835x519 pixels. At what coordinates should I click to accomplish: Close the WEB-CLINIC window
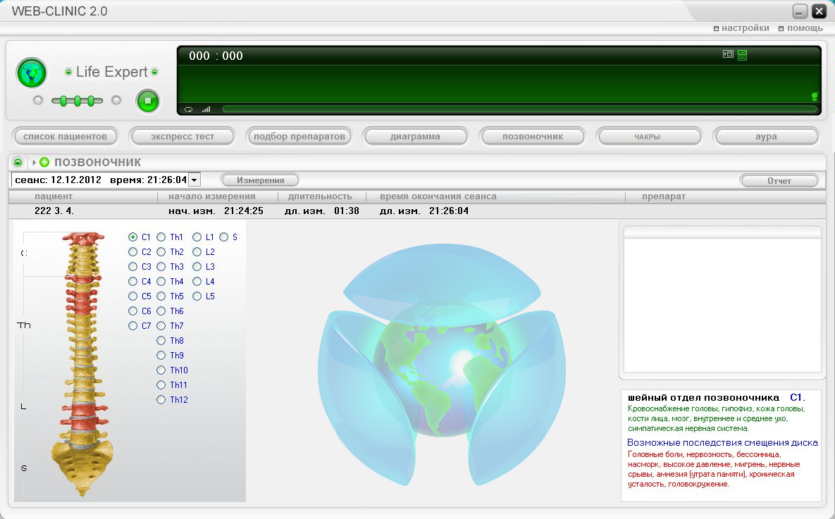coord(819,11)
